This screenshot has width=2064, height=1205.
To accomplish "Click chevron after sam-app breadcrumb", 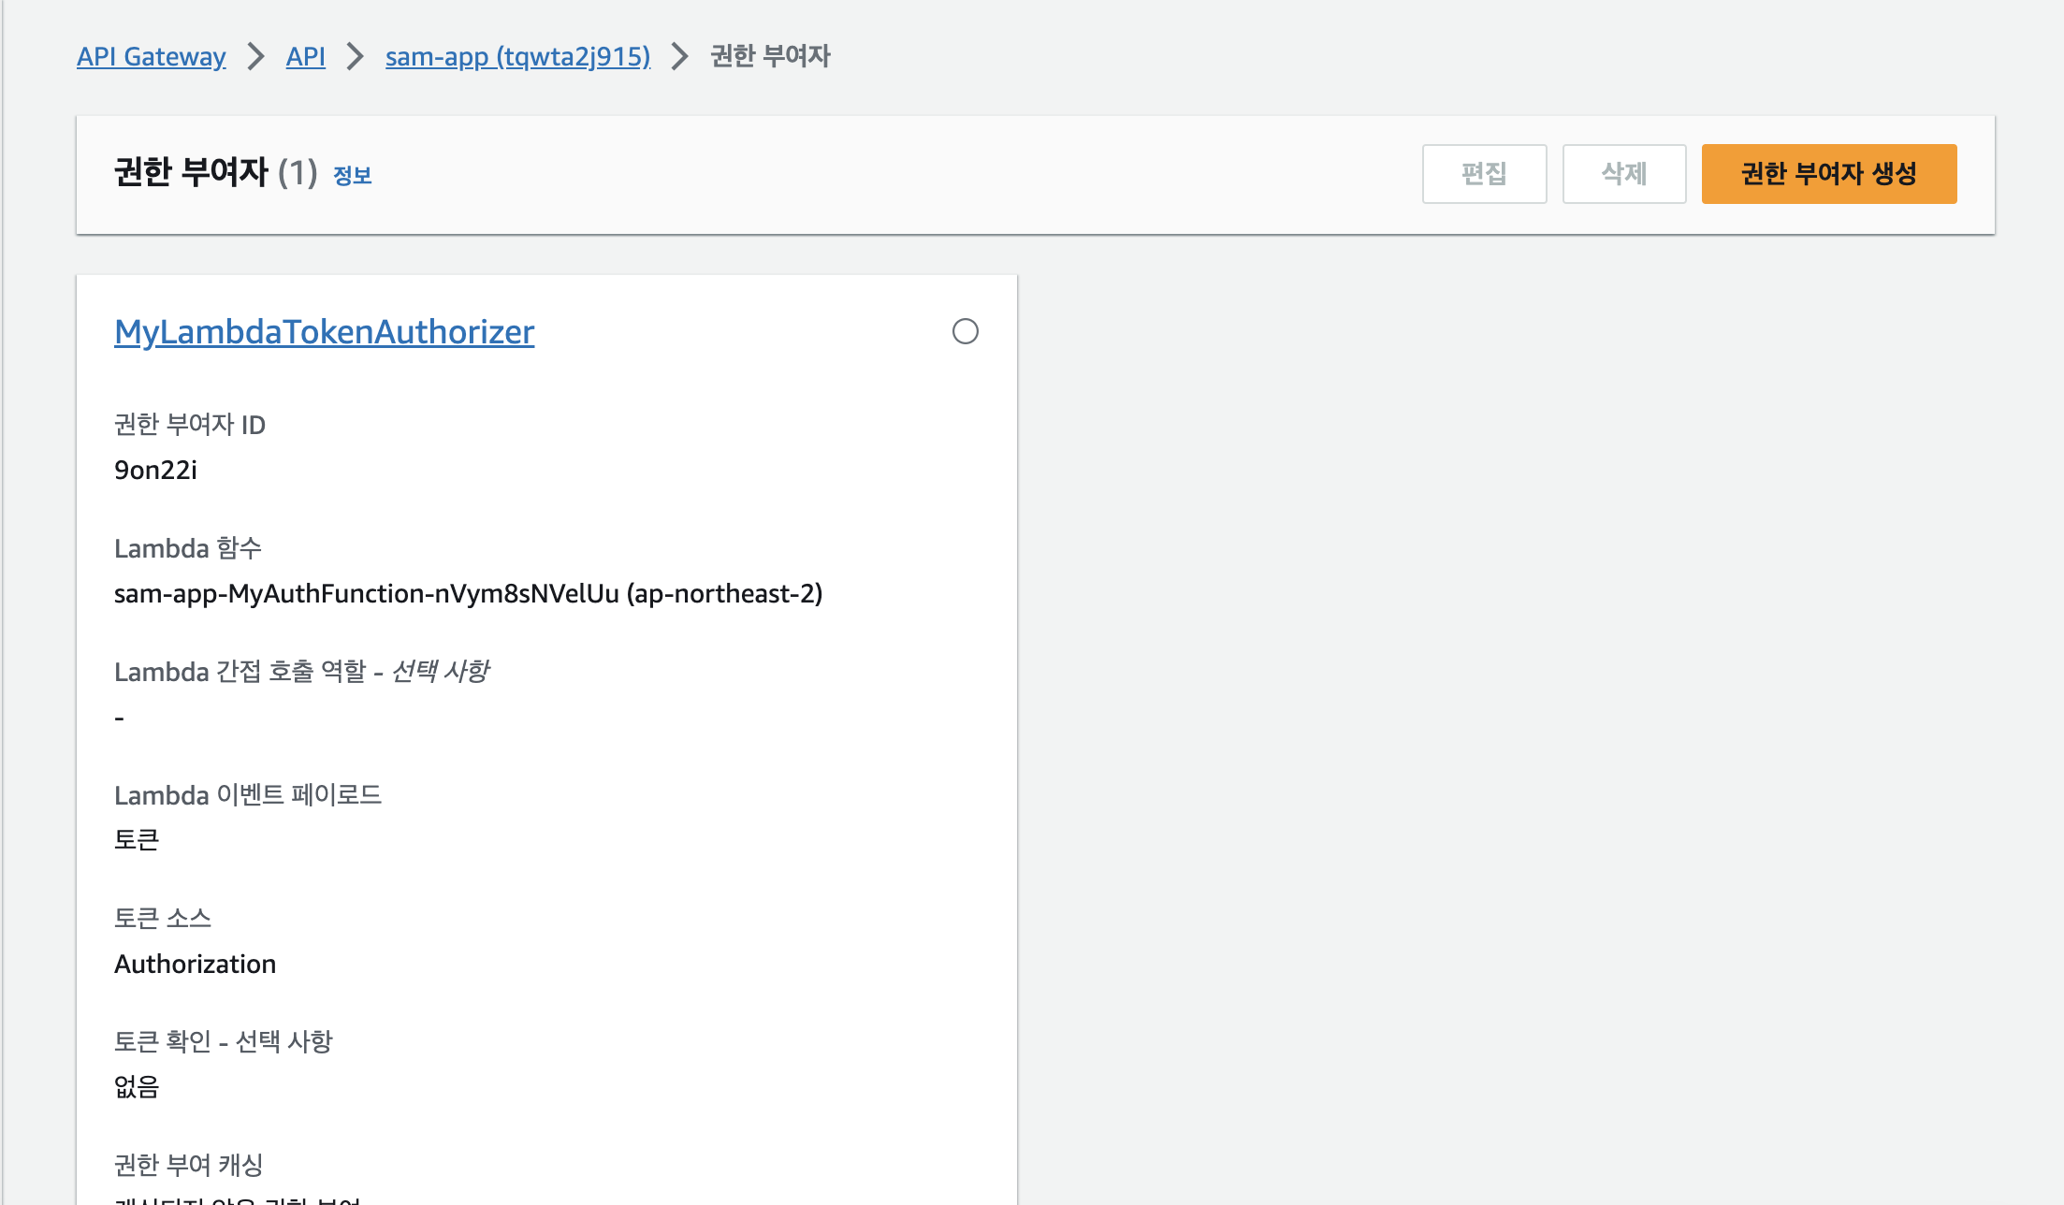I will tap(680, 56).
